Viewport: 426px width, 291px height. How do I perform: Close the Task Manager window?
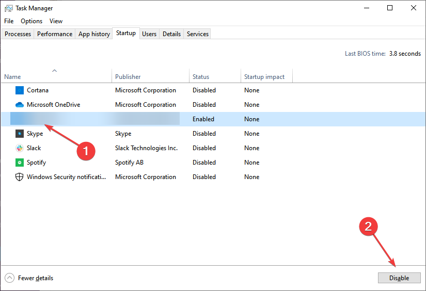point(413,8)
